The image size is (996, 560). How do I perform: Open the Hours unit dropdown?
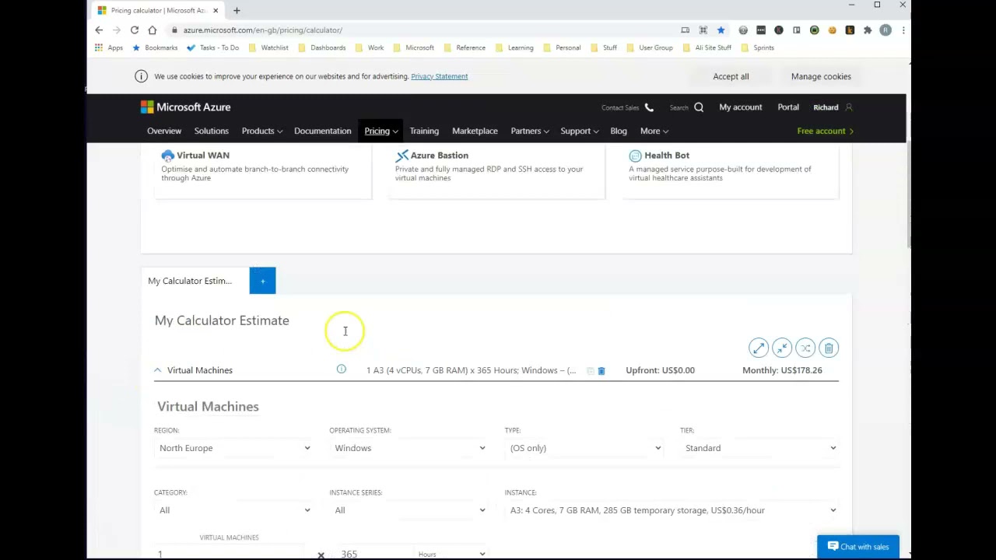point(451,554)
